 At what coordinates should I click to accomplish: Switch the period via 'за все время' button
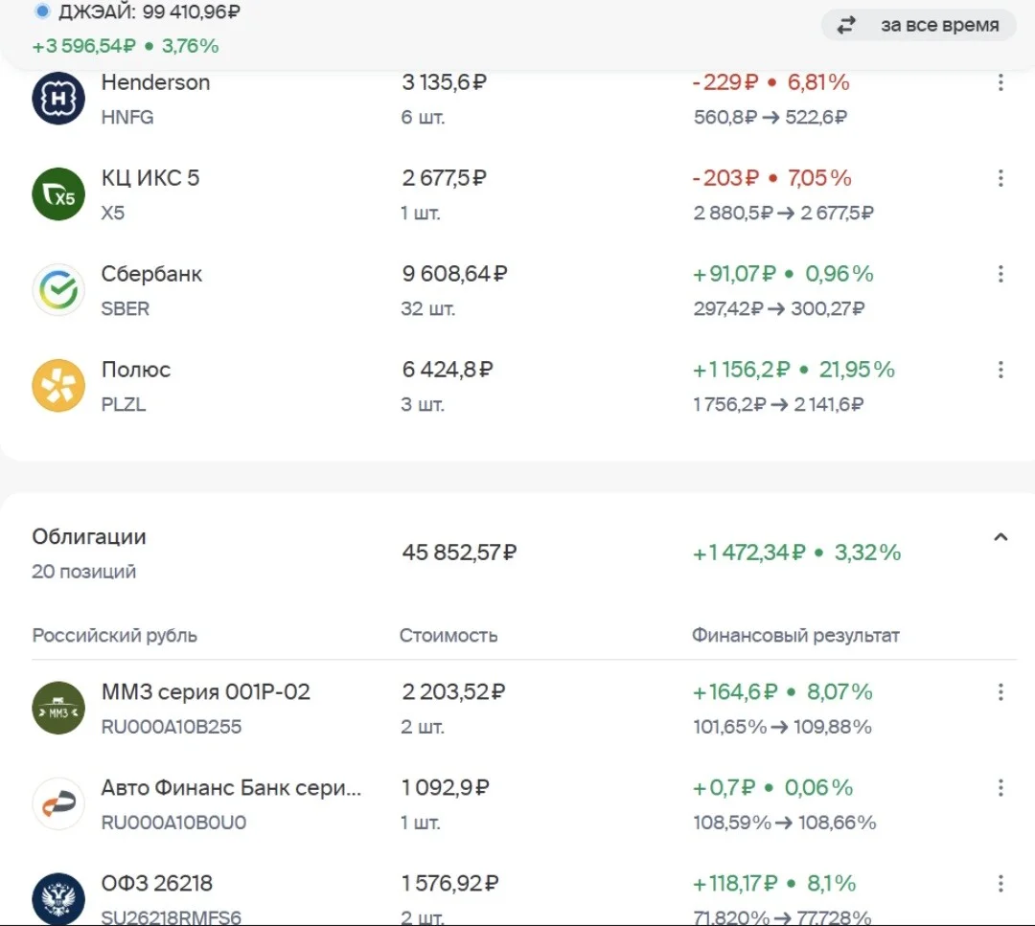click(x=919, y=25)
